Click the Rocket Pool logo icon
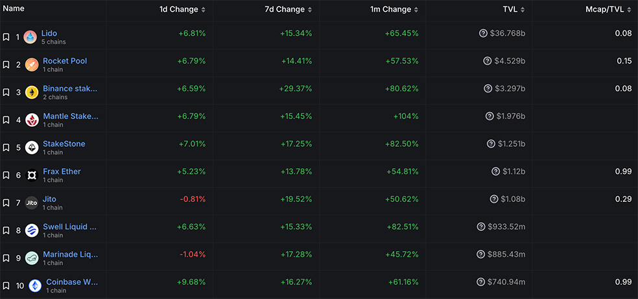This screenshot has width=638, height=299. coord(32,65)
